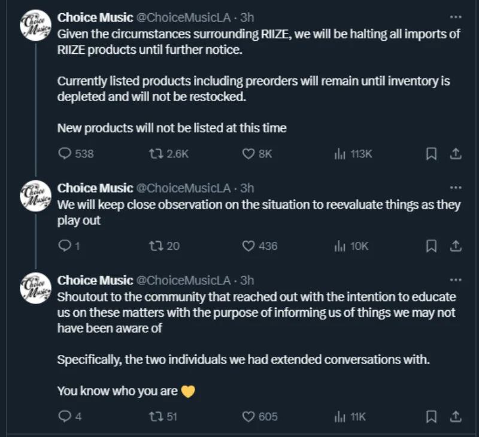Reply to the community shoutout tweet

[65, 417]
